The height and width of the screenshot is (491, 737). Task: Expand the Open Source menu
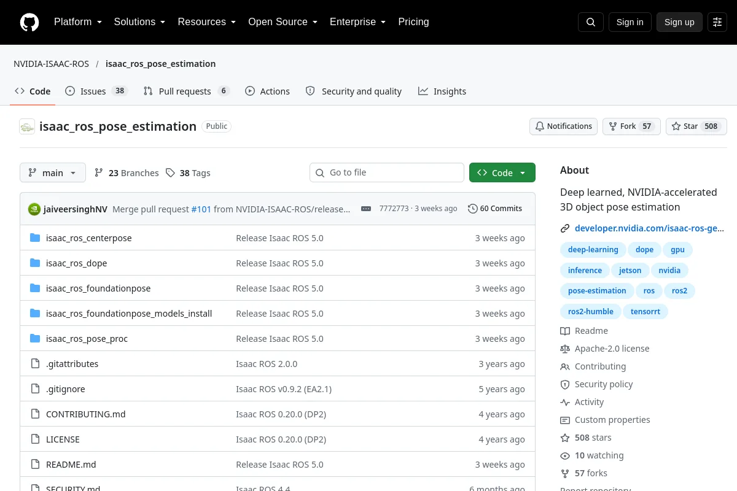tap(283, 22)
